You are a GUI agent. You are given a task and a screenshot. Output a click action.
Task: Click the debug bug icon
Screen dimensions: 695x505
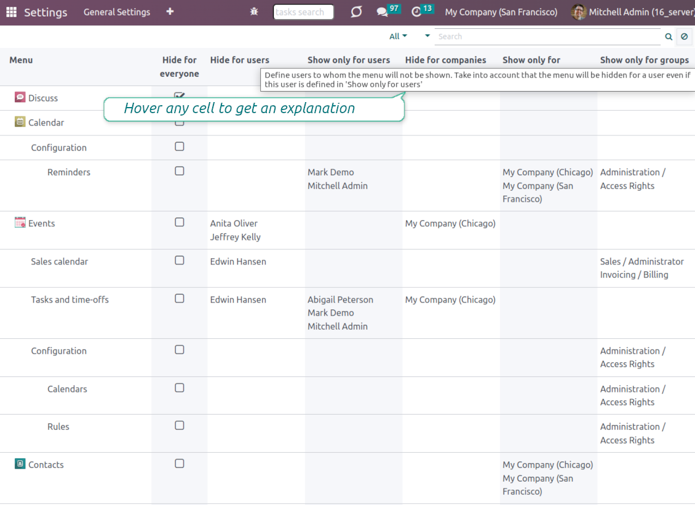coord(254,12)
